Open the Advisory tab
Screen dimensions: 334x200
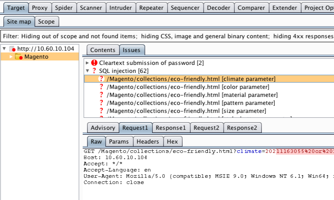point(103,128)
